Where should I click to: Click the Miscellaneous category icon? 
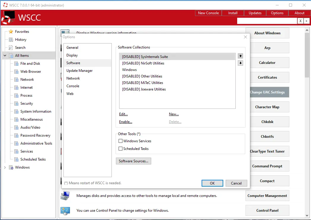pyautogui.click(x=17, y=119)
